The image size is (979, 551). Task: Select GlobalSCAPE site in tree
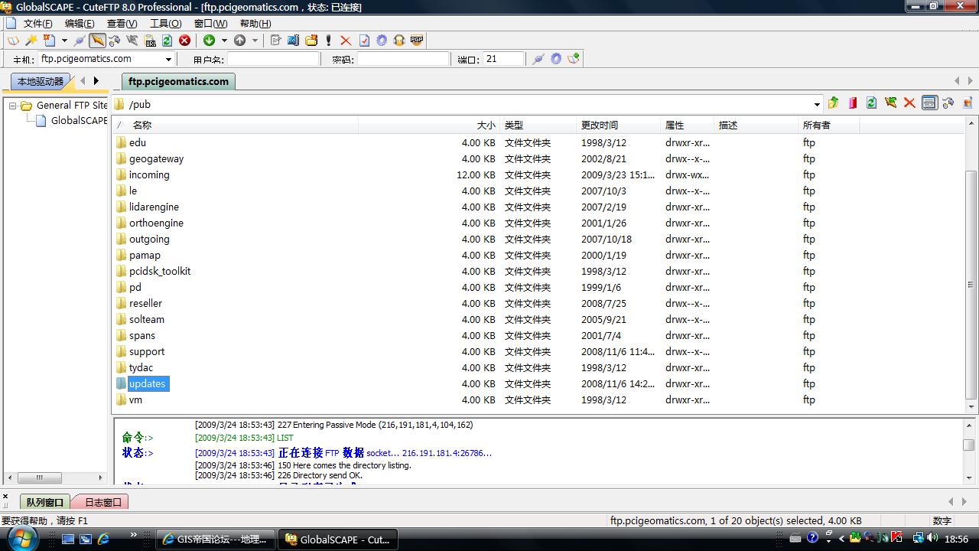[x=79, y=120]
